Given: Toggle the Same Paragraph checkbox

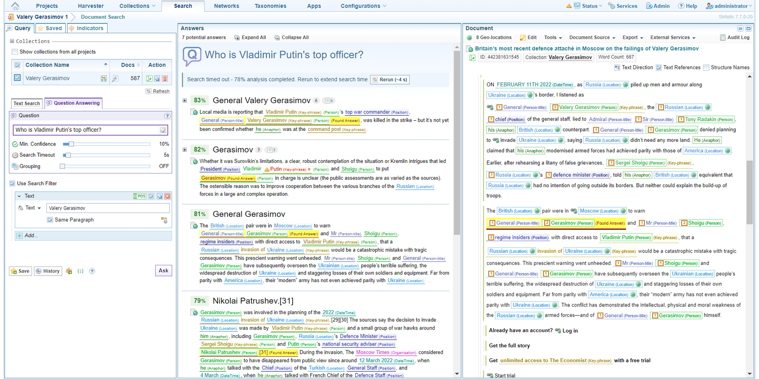Looking at the screenshot, I should [50, 220].
